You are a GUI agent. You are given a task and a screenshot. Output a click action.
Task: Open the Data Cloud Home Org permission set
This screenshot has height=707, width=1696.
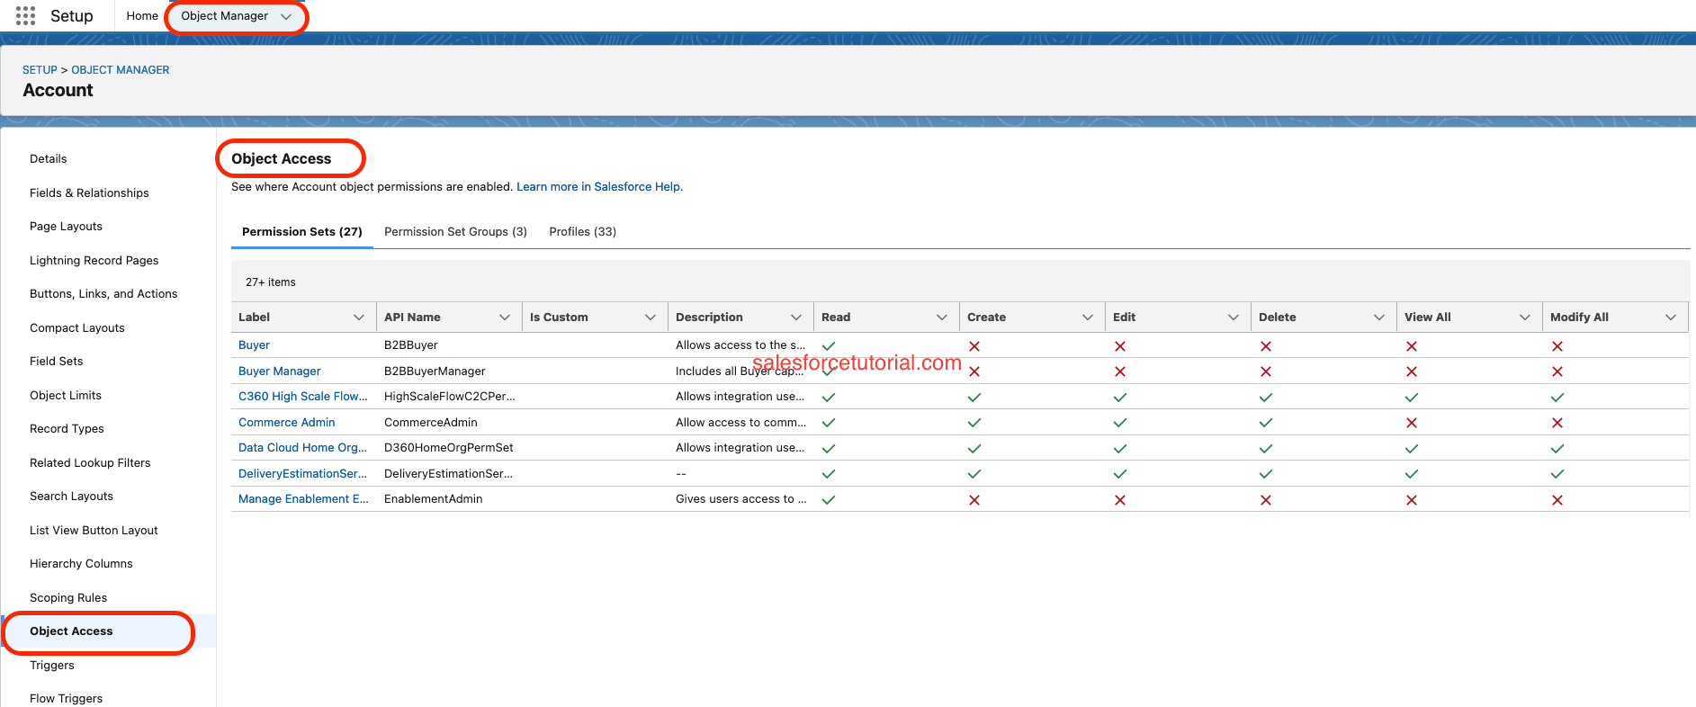[302, 448]
